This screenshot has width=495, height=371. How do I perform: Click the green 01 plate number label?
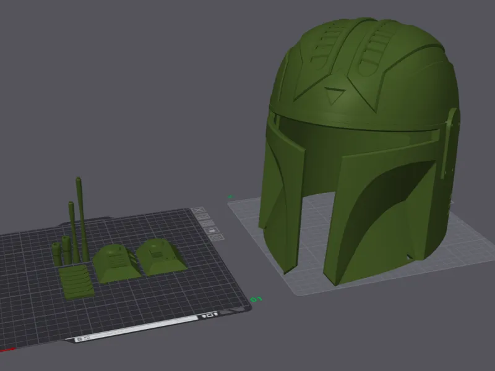(x=256, y=299)
